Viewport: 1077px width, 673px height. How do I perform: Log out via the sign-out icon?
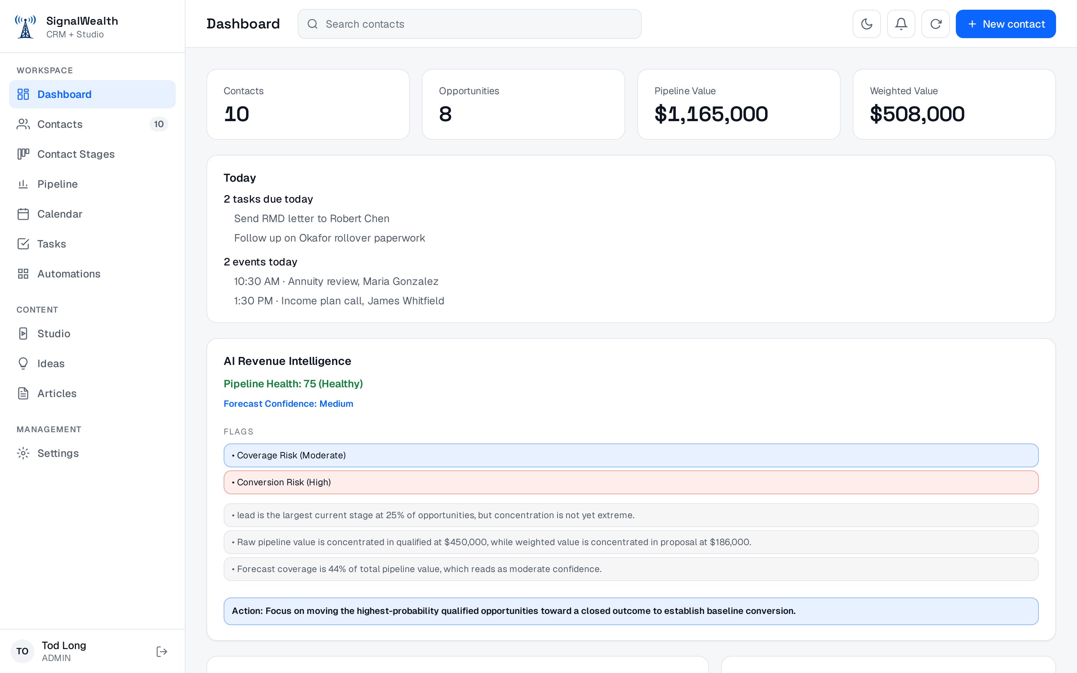tap(162, 652)
